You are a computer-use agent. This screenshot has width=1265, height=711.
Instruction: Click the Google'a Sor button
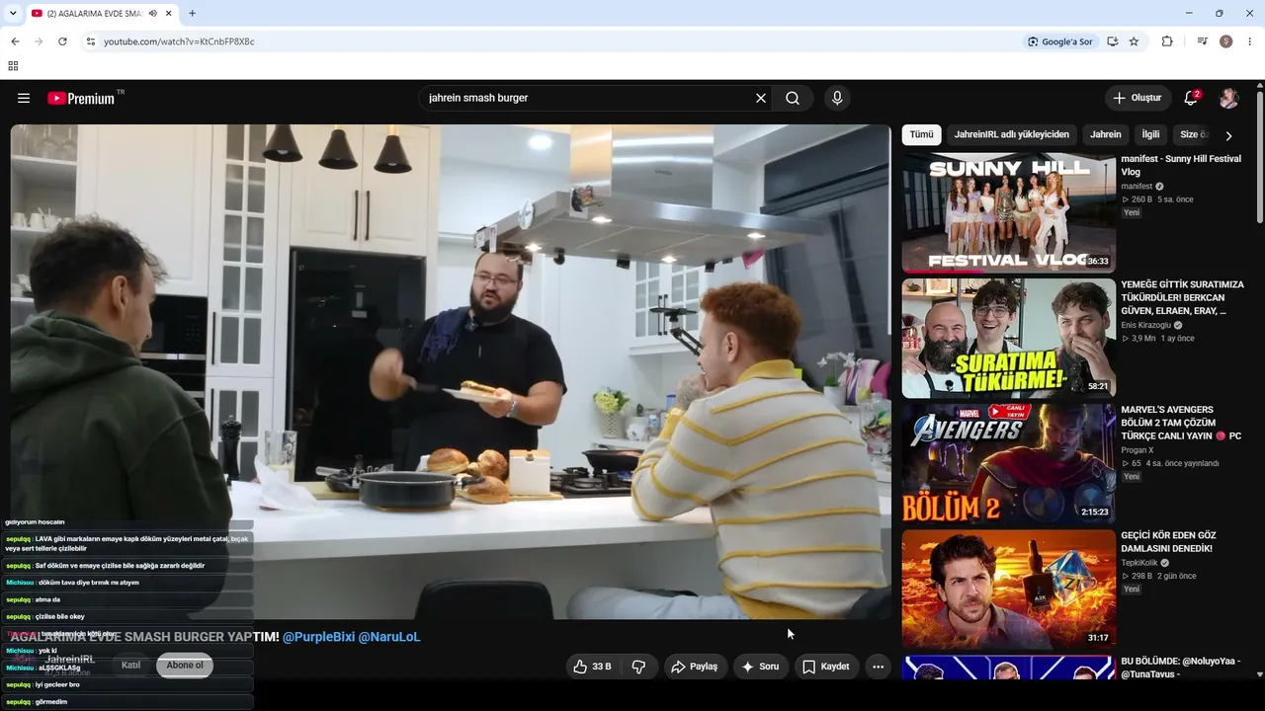[x=1059, y=41]
